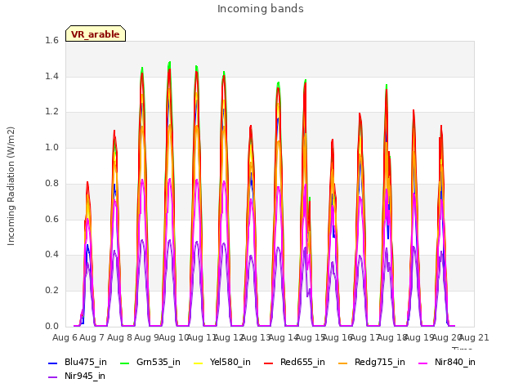Toggle the Grn535_in legend entry
This screenshot has width=523, height=392.
(x=150, y=362)
